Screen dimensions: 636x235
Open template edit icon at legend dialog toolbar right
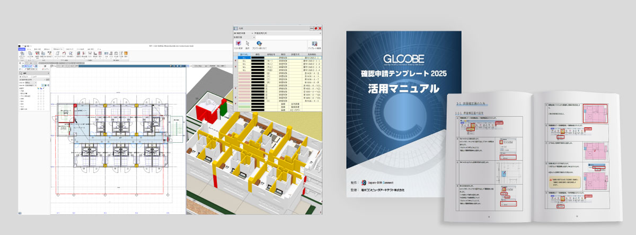tap(315, 43)
